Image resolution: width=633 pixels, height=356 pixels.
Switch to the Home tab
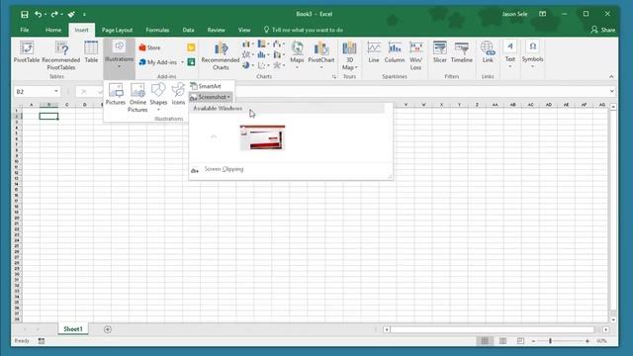(53, 30)
